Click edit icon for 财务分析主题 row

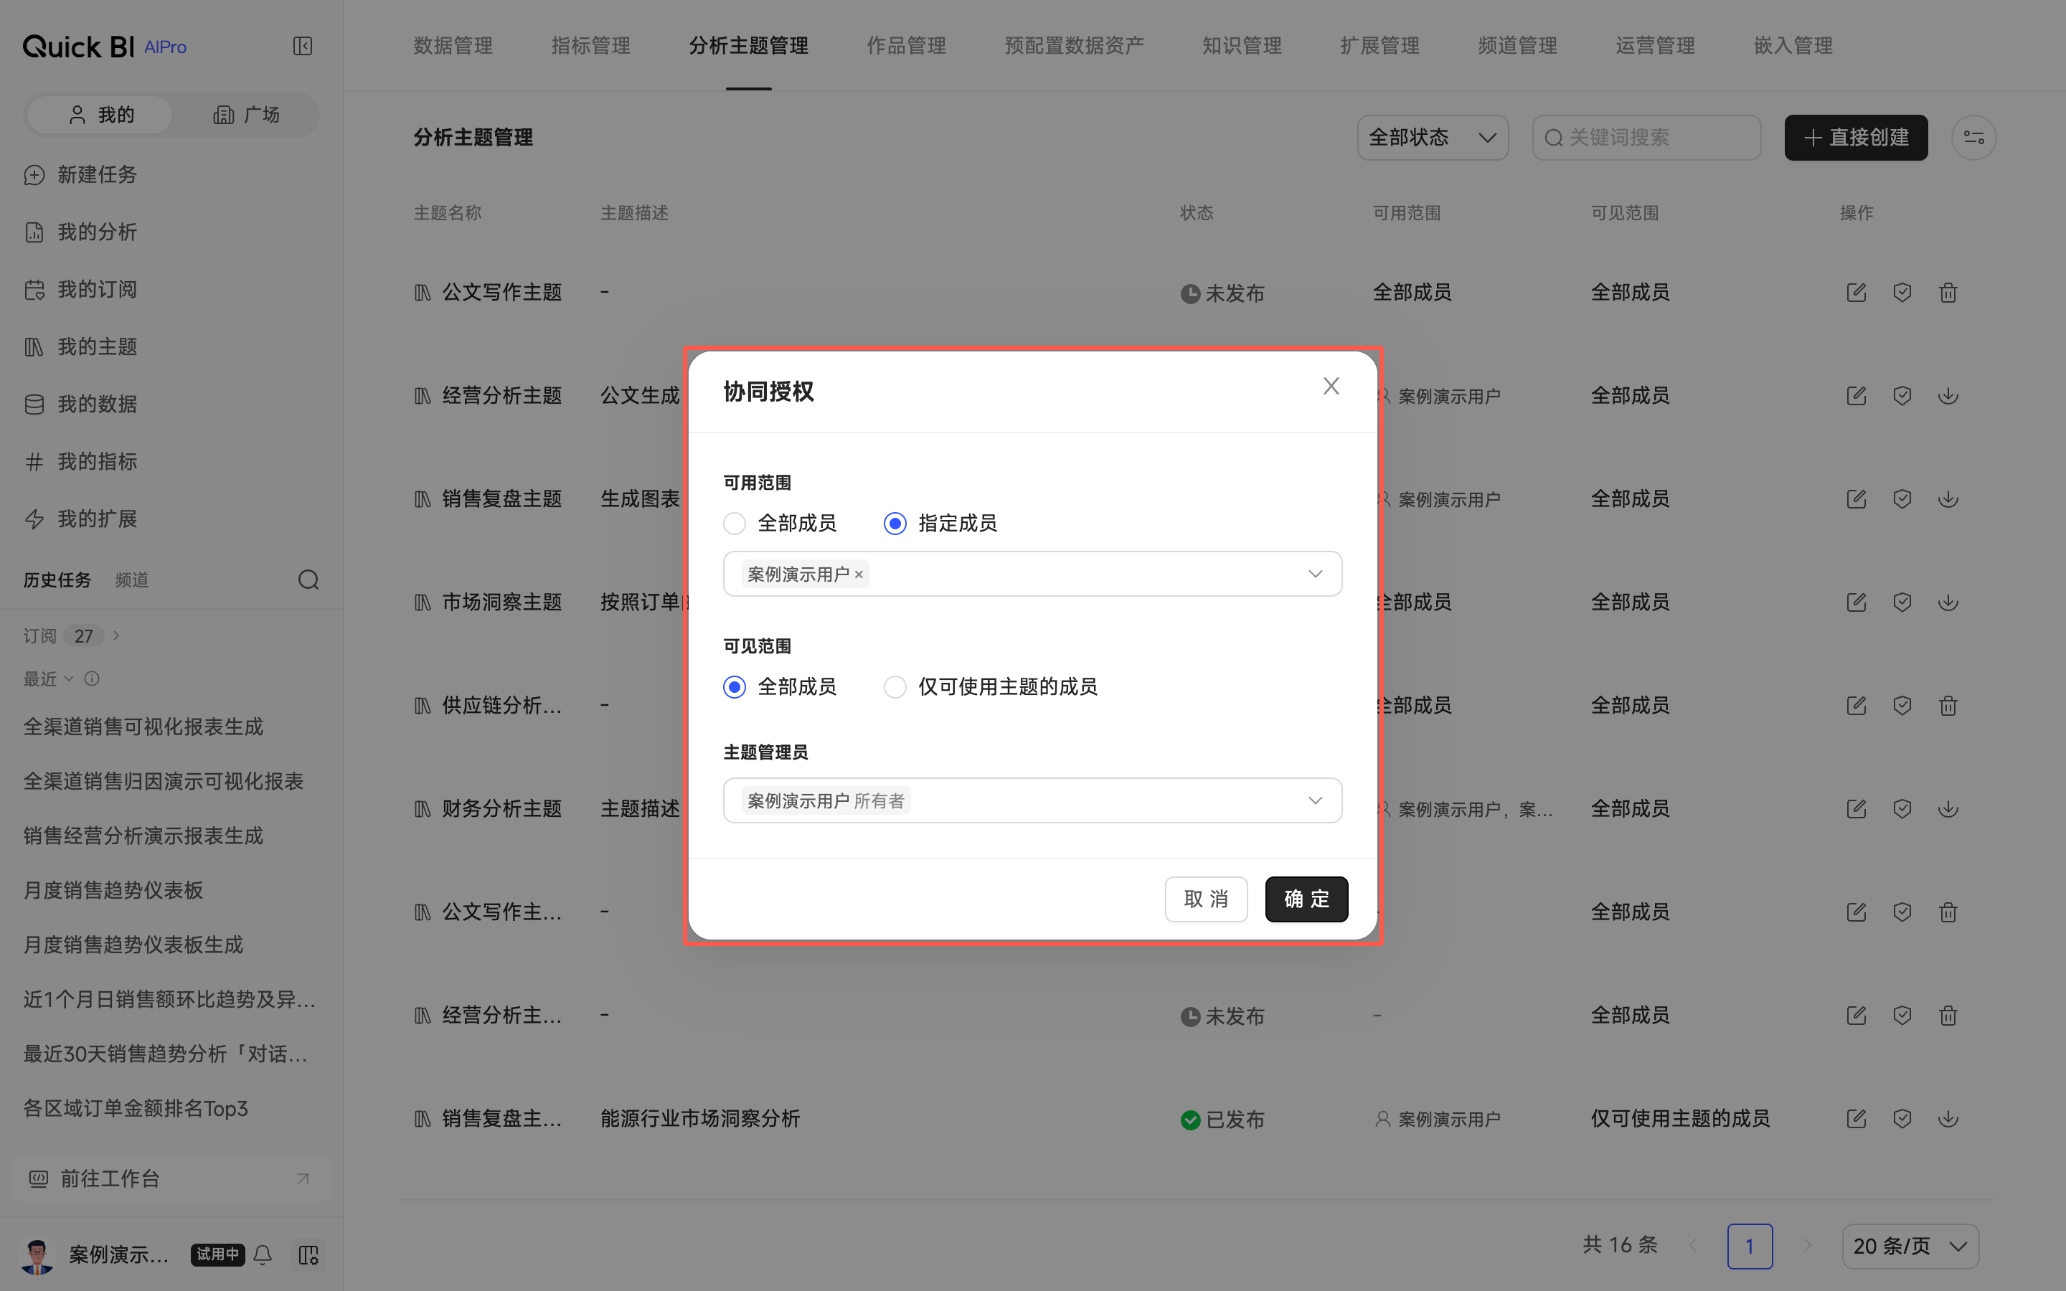click(1856, 810)
